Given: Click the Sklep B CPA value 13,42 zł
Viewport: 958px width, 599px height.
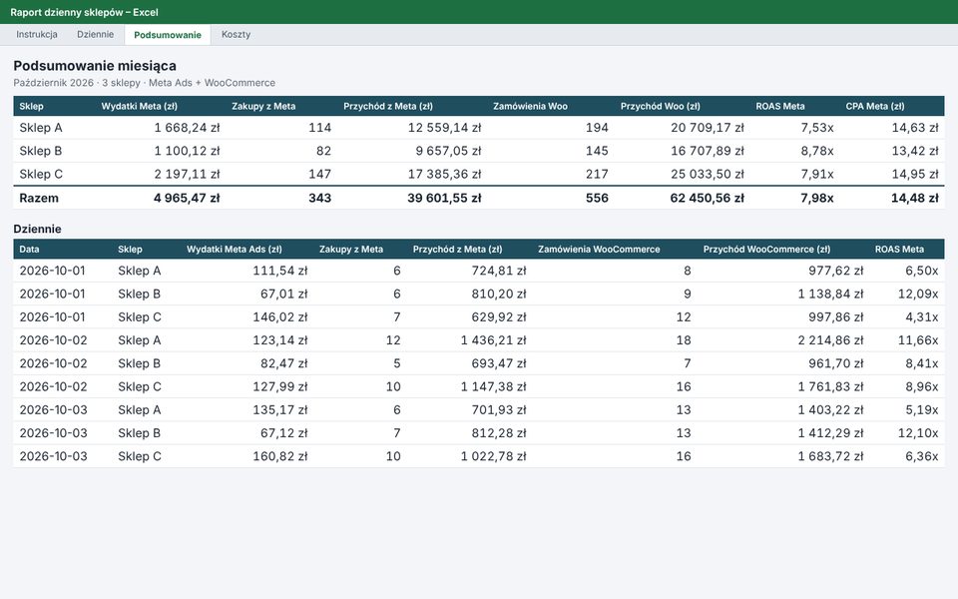Looking at the screenshot, I should tap(915, 151).
